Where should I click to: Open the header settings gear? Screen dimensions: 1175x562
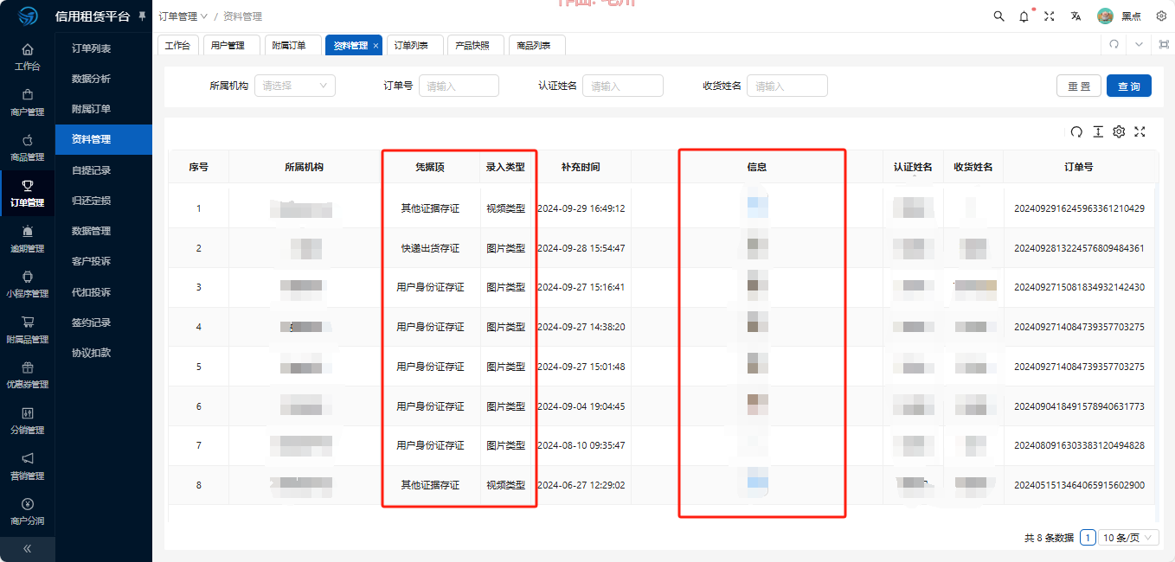coord(1161,16)
